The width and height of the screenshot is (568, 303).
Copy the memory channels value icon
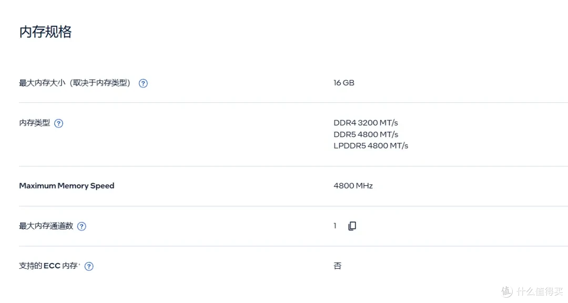point(352,226)
